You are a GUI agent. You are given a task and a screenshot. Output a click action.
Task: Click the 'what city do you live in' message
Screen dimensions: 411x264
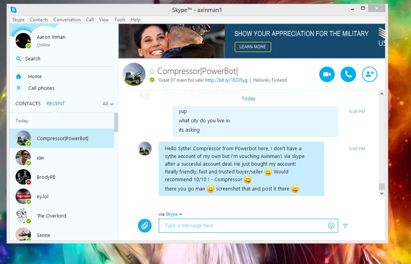tap(204, 121)
